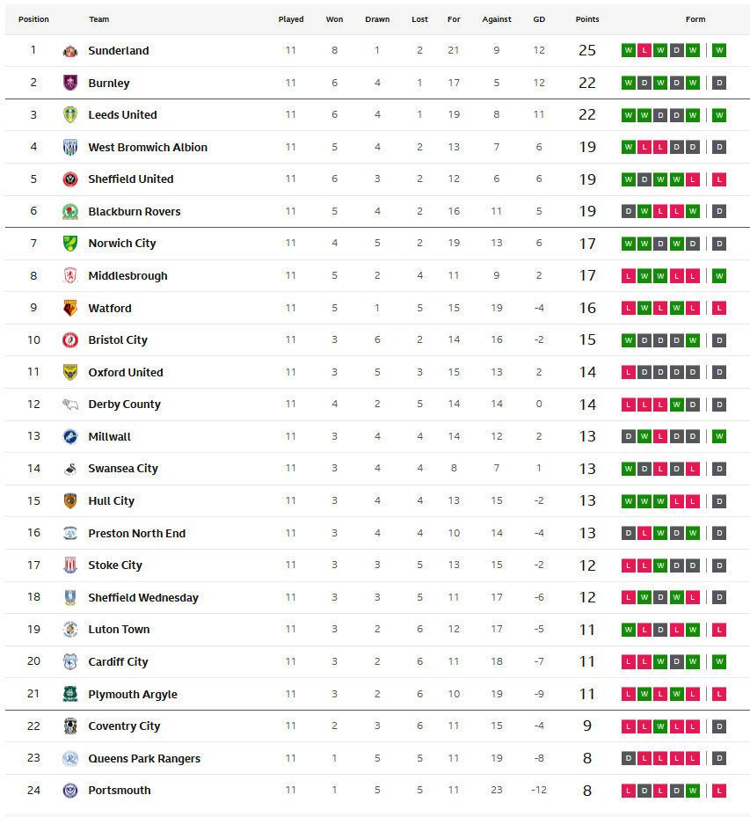Open the Sheffield Wednesday team link
The width and height of the screenshot is (750, 817).
pyautogui.click(x=143, y=598)
